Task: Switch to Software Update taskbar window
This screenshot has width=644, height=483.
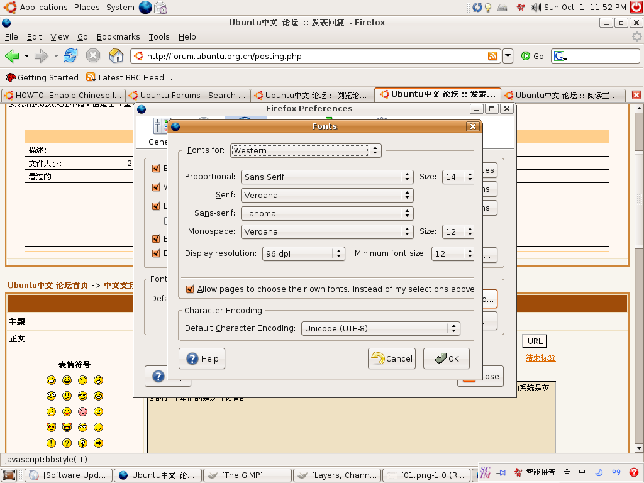Action: pos(68,475)
